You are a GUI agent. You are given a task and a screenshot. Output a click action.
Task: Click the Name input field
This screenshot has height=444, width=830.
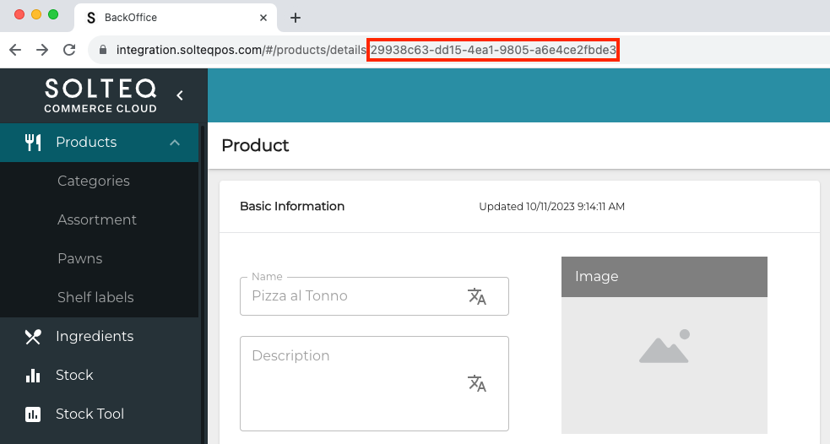[x=355, y=296]
